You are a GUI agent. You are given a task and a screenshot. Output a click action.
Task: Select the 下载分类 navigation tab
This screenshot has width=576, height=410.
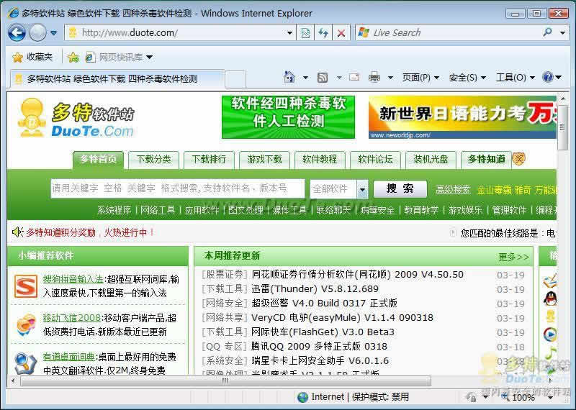pyautogui.click(x=153, y=159)
